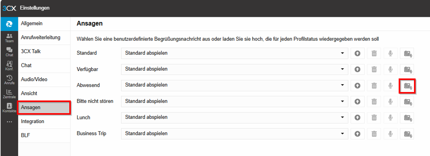430x156 pixels.
Task: Open Zentrale panel icon
Action: coord(9,94)
